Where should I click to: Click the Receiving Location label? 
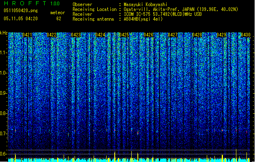(x=94, y=9)
